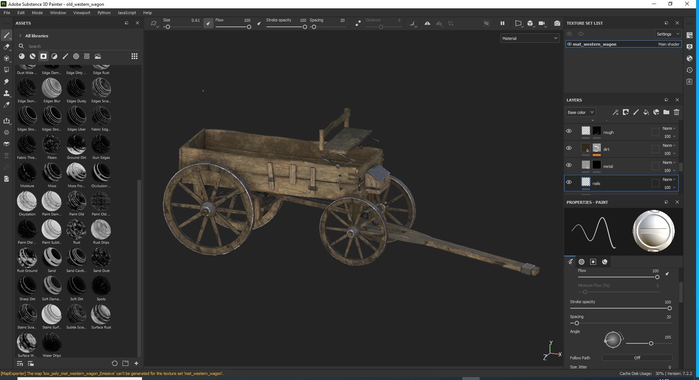Add a fill layer in Layers

[646, 112]
